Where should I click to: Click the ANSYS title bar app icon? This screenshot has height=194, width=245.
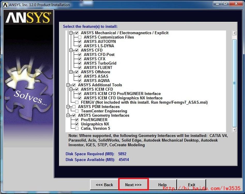coord(5,5)
